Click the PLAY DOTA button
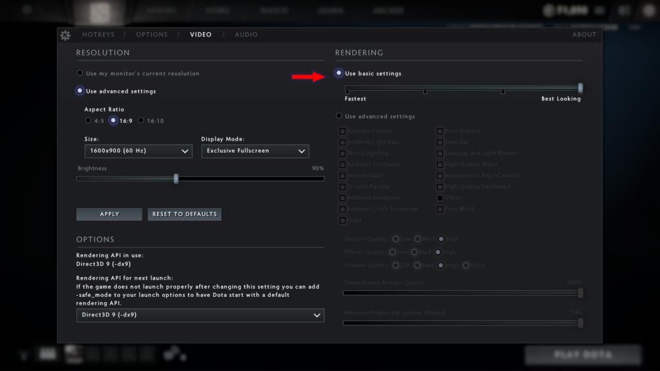This screenshot has width=660, height=371. (583, 355)
